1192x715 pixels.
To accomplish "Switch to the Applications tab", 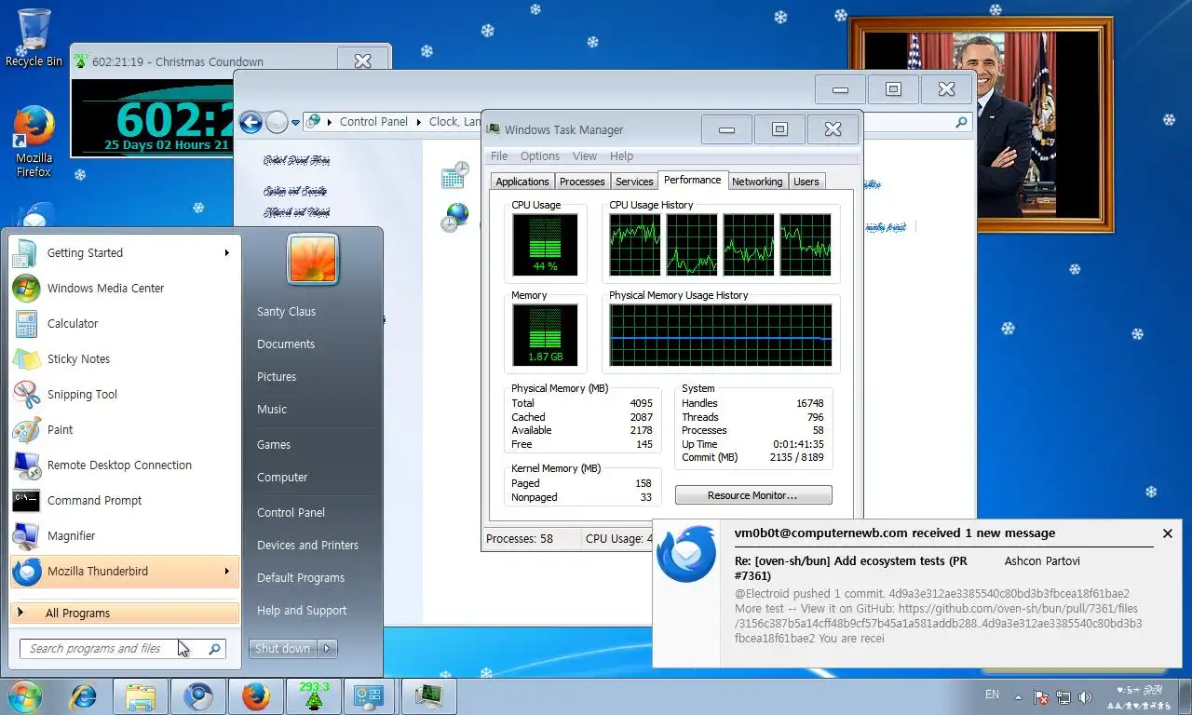I will pyautogui.click(x=522, y=182).
